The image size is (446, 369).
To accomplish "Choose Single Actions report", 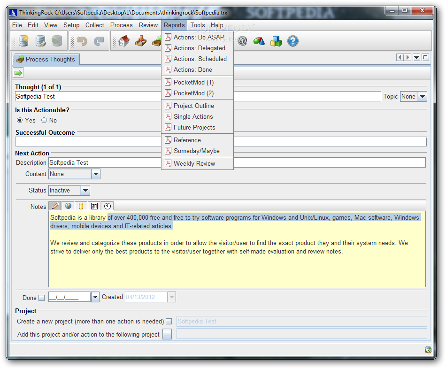I will [x=197, y=116].
